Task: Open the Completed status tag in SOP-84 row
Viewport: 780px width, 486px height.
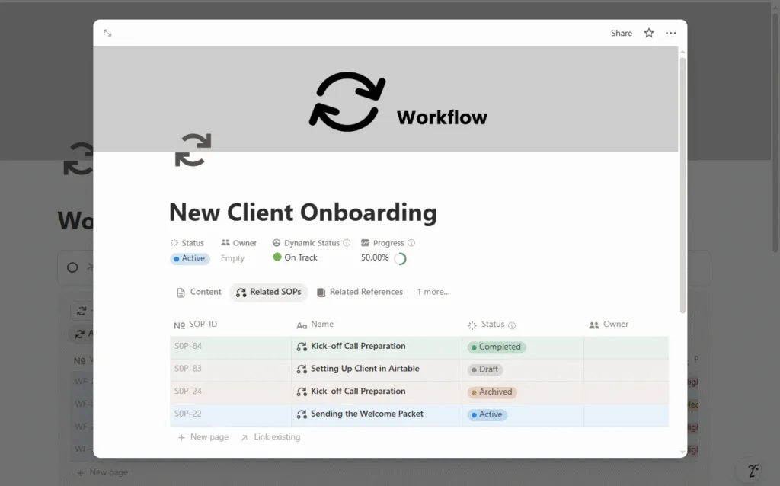Action: (x=496, y=347)
